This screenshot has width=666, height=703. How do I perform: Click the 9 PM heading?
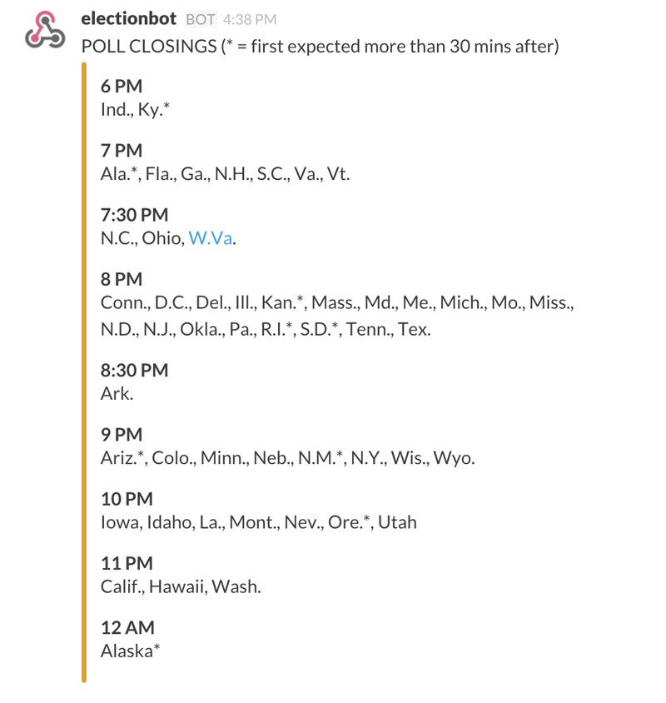pyautogui.click(x=122, y=435)
